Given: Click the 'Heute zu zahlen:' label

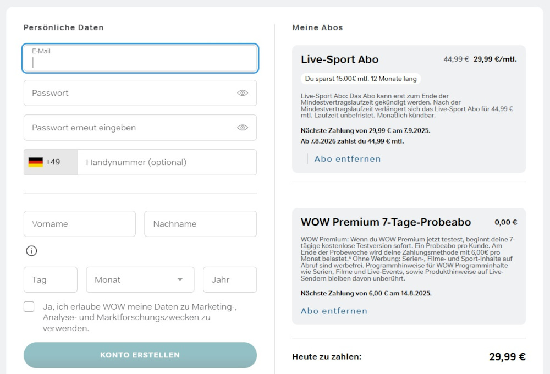Looking at the screenshot, I should coord(327,357).
